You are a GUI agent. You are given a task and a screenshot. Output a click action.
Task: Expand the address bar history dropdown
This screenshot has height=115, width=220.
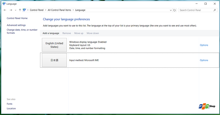(171, 10)
